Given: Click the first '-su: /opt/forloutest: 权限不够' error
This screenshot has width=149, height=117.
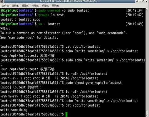Looking at the screenshot, I should (x=27, y=56).
